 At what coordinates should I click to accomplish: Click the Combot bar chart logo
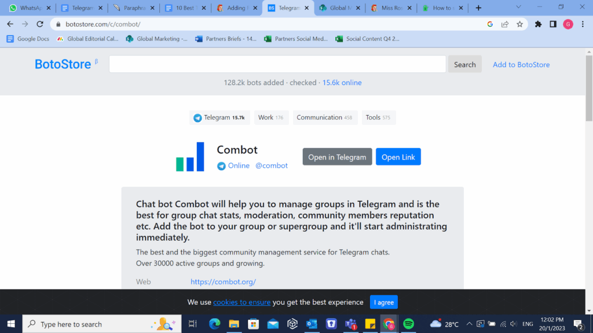(x=191, y=157)
